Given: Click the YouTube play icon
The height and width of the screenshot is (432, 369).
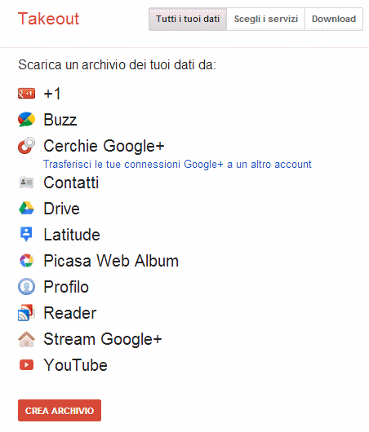Looking at the screenshot, I should [26, 365].
